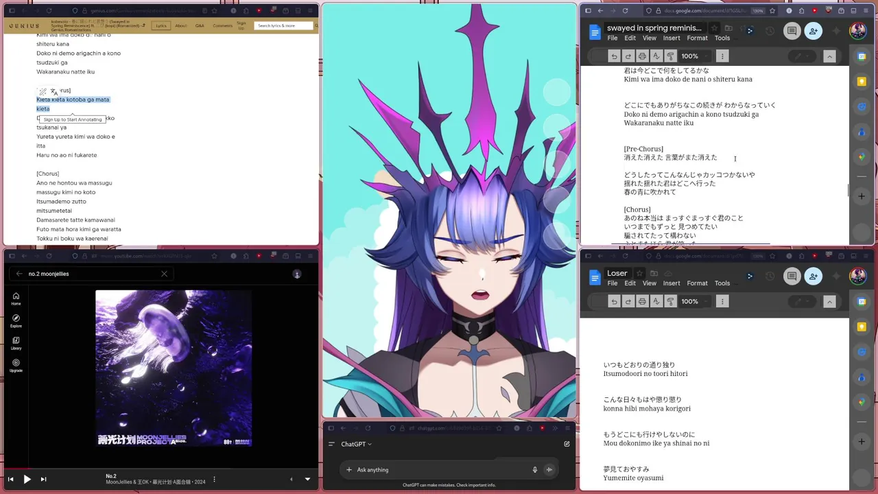The image size is (878, 494).
Task: Star the swayed in spring document
Action: pyautogui.click(x=714, y=28)
